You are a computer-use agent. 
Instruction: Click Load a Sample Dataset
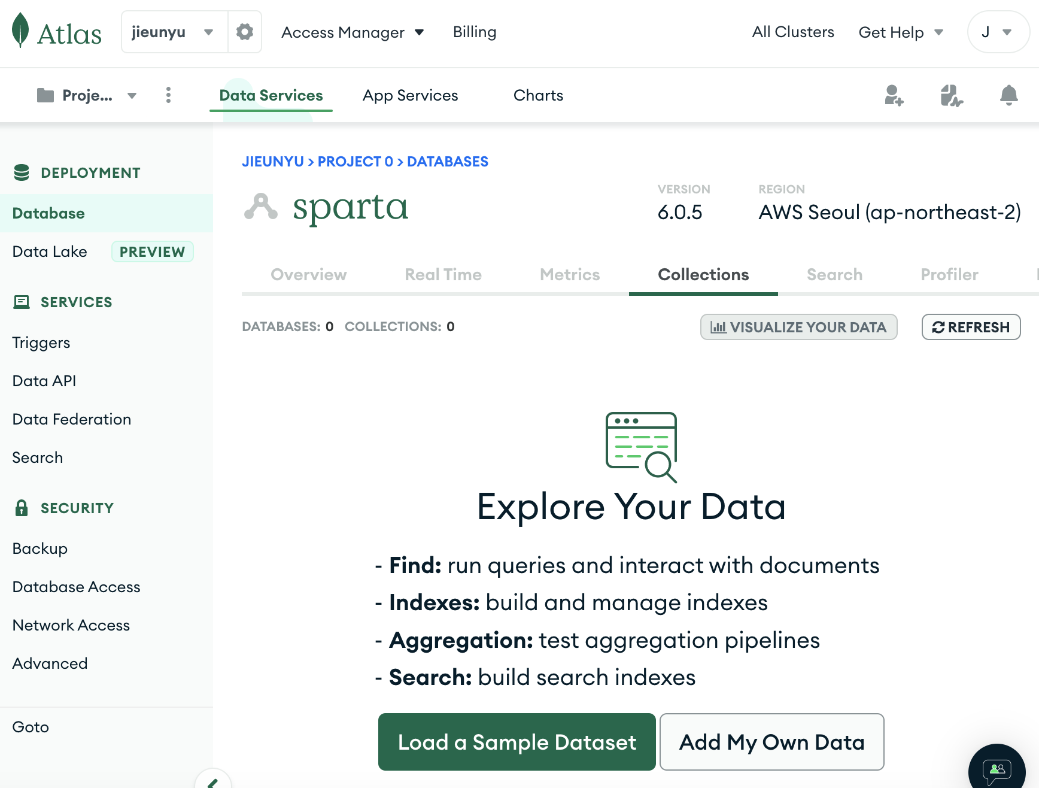[x=517, y=742]
